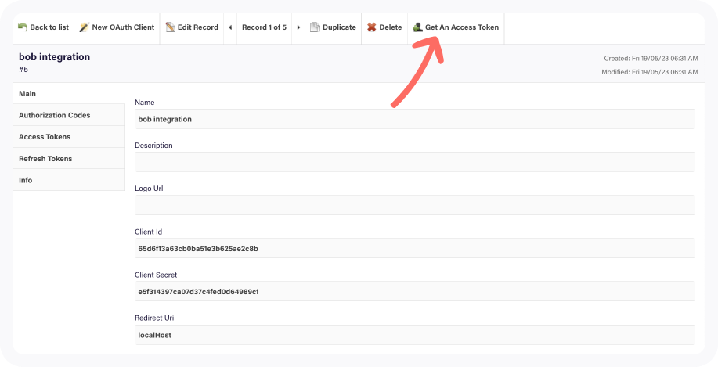This screenshot has width=718, height=367.
Task: Go to the next record arrow
Action: [x=298, y=27]
